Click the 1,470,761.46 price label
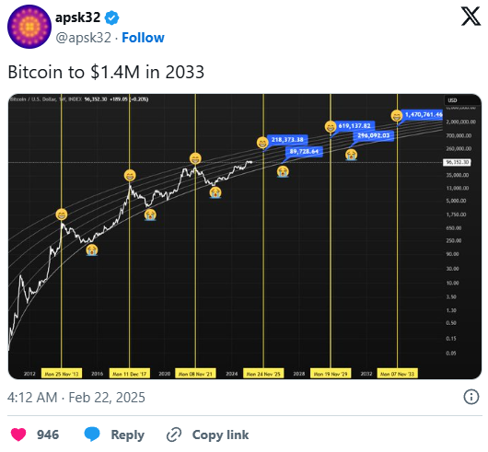Image resolution: width=488 pixels, height=452 pixels. [422, 115]
